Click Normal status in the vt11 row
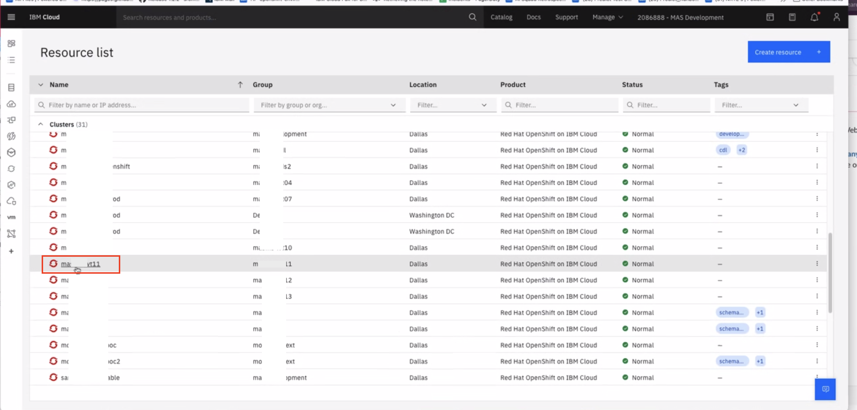Image resolution: width=857 pixels, height=410 pixels. [x=642, y=264]
